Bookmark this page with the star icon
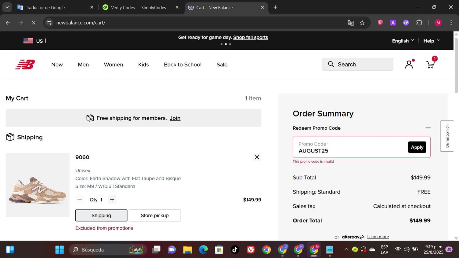The image size is (459, 258). tap(362, 23)
